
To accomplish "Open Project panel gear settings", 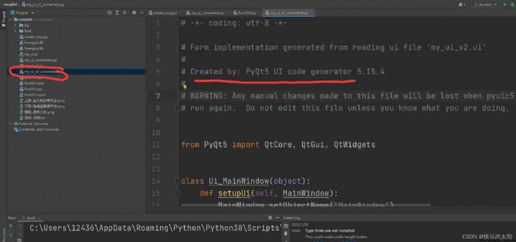I will pos(134,13).
